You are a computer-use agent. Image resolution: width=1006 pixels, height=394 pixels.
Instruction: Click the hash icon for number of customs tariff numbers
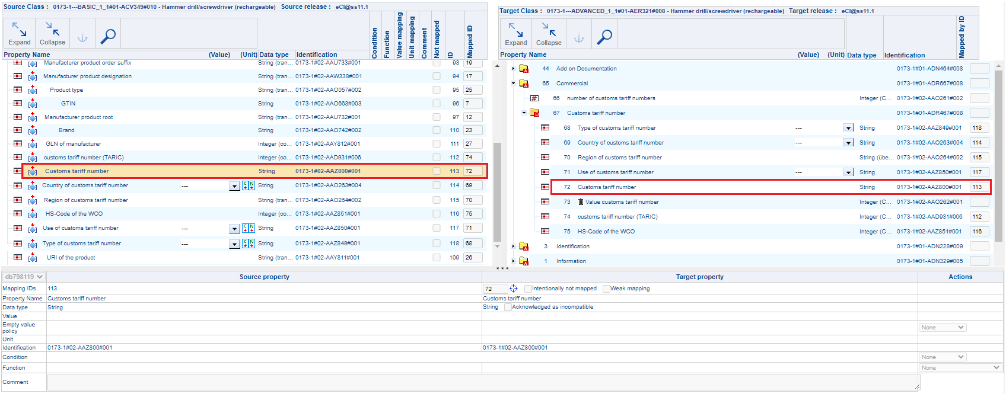point(534,98)
